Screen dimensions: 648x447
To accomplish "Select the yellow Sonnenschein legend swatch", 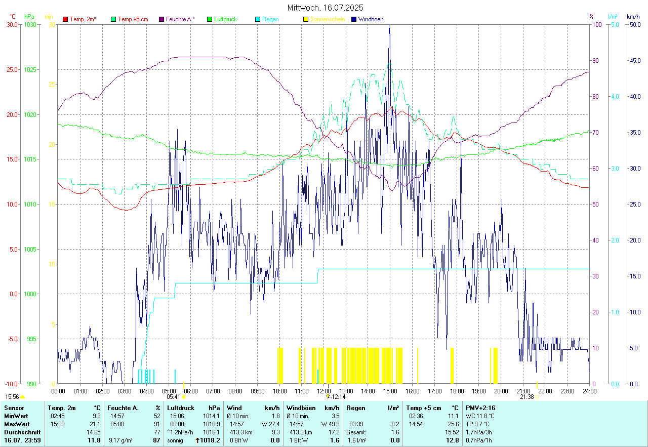I will coord(306,19).
